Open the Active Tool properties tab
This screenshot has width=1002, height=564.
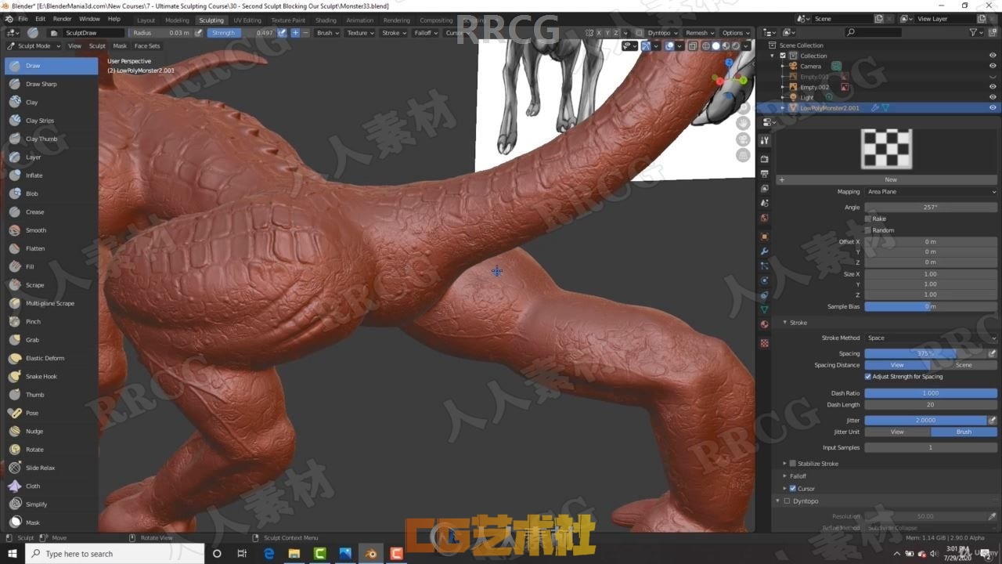[x=765, y=140]
